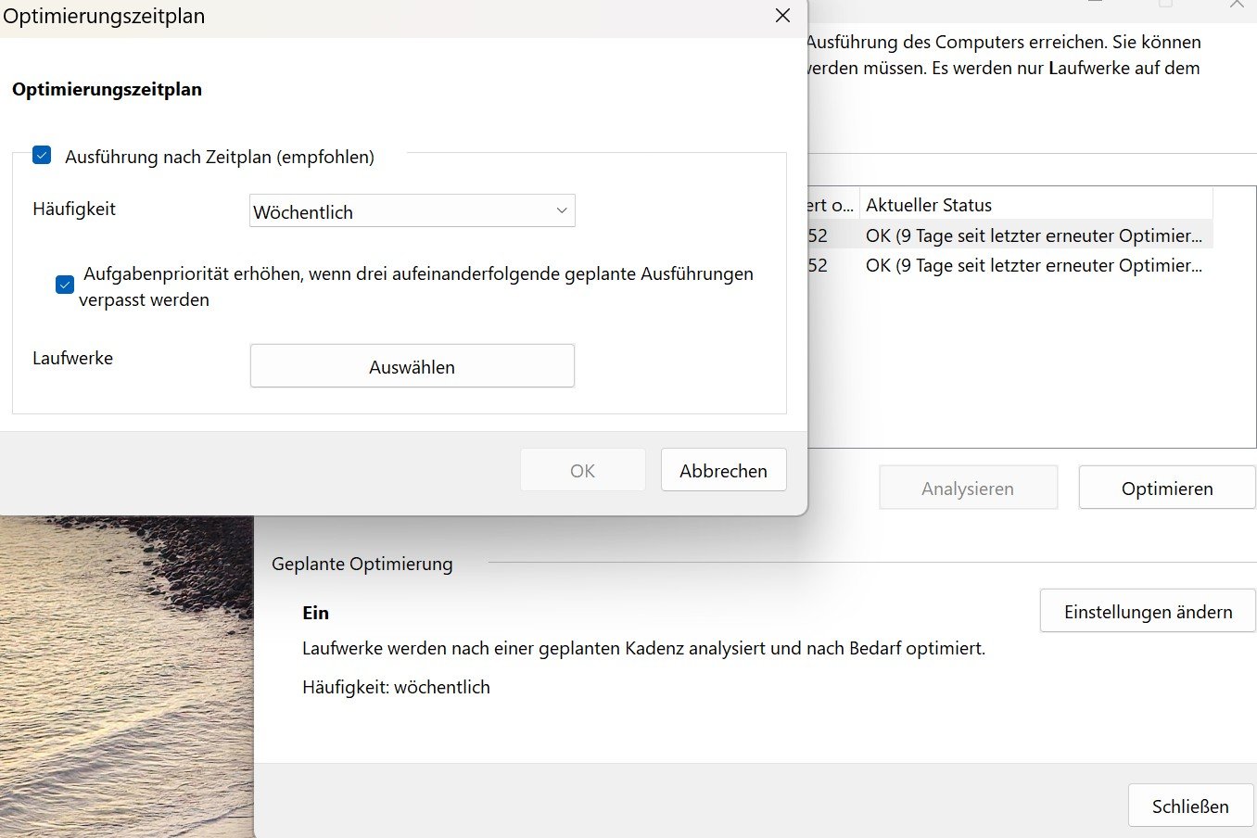Click the Laufwerke label in dialog
The width and height of the screenshot is (1257, 838).
(x=72, y=358)
